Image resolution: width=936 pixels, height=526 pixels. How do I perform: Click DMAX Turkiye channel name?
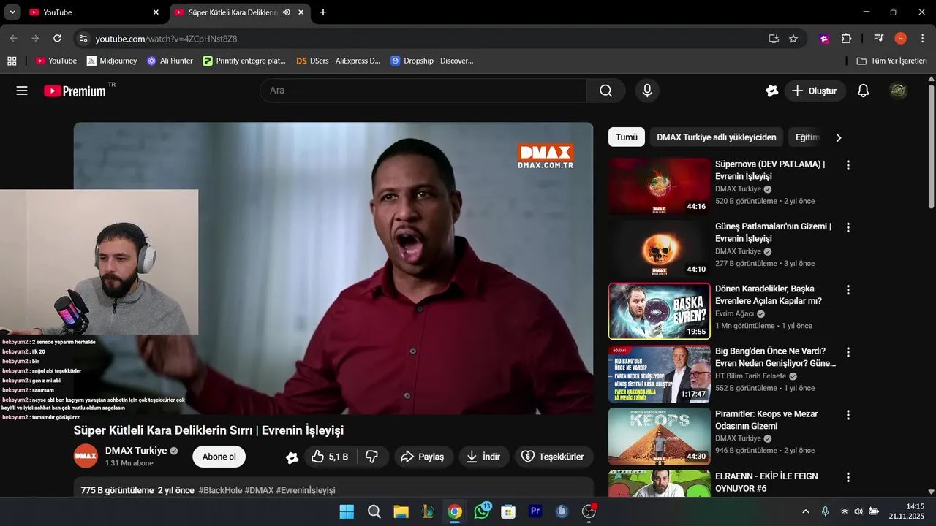pyautogui.click(x=136, y=451)
